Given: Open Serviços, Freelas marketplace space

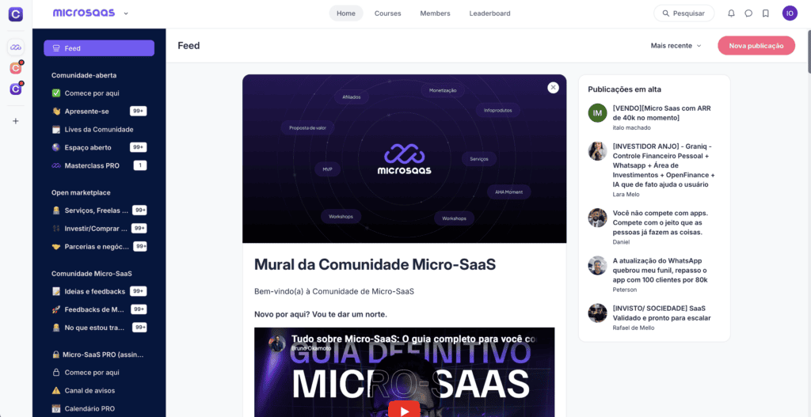Looking at the screenshot, I should point(99,210).
